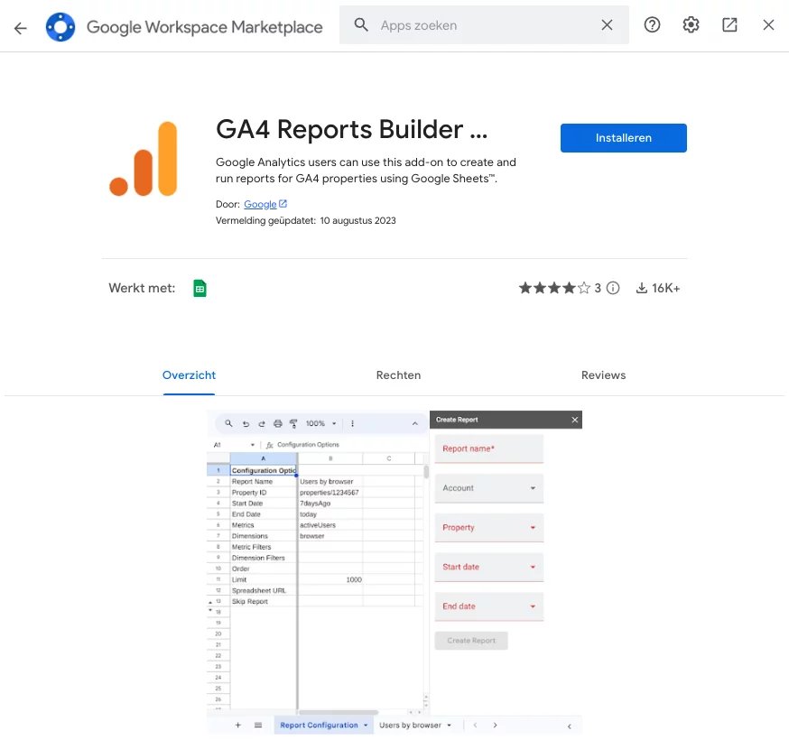789x749 pixels.
Task: Click the 16K+ downloads count
Action: [658, 289]
